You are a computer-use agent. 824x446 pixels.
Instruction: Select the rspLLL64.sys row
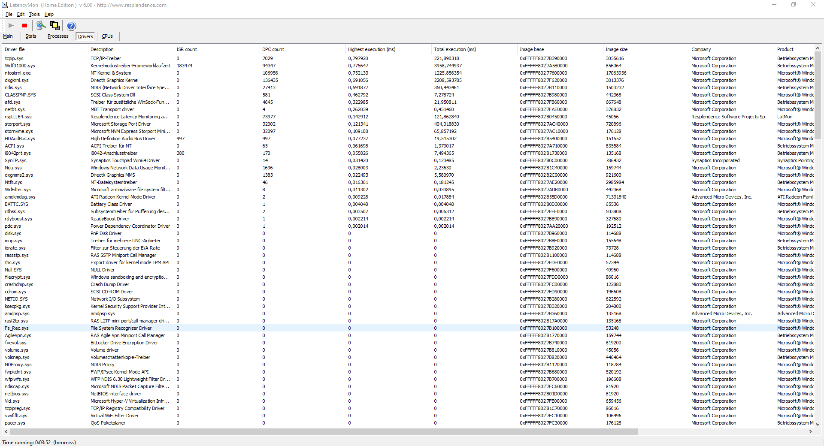tap(408, 117)
